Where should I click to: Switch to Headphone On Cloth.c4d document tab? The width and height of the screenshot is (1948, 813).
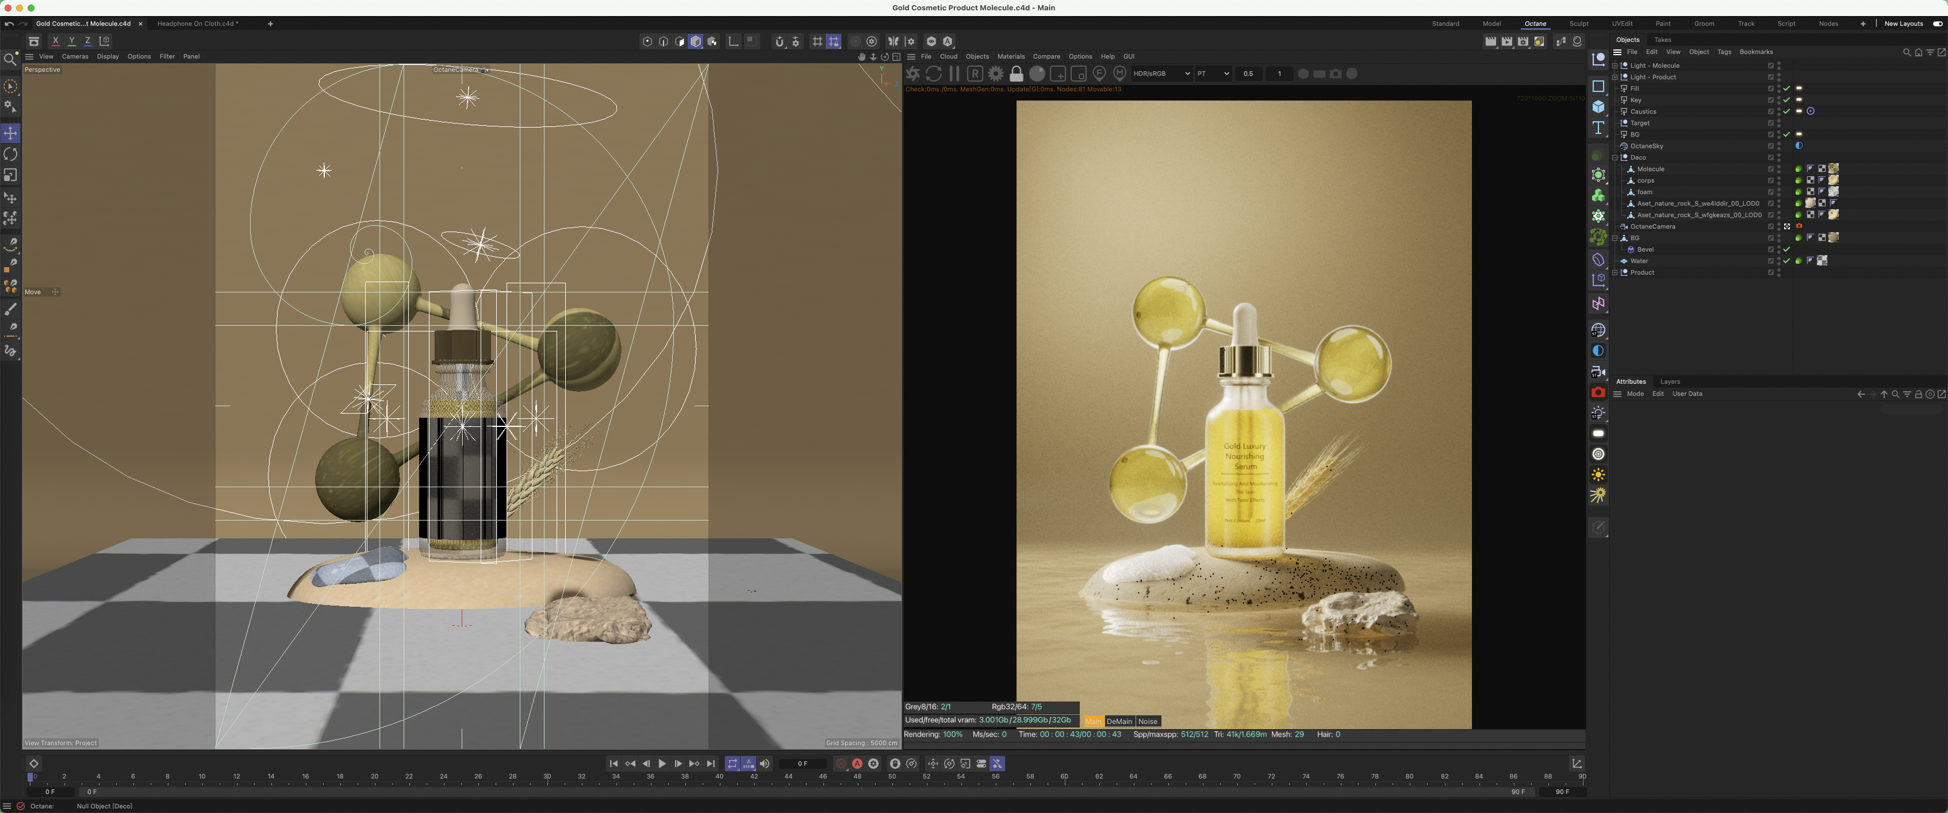[x=197, y=24]
